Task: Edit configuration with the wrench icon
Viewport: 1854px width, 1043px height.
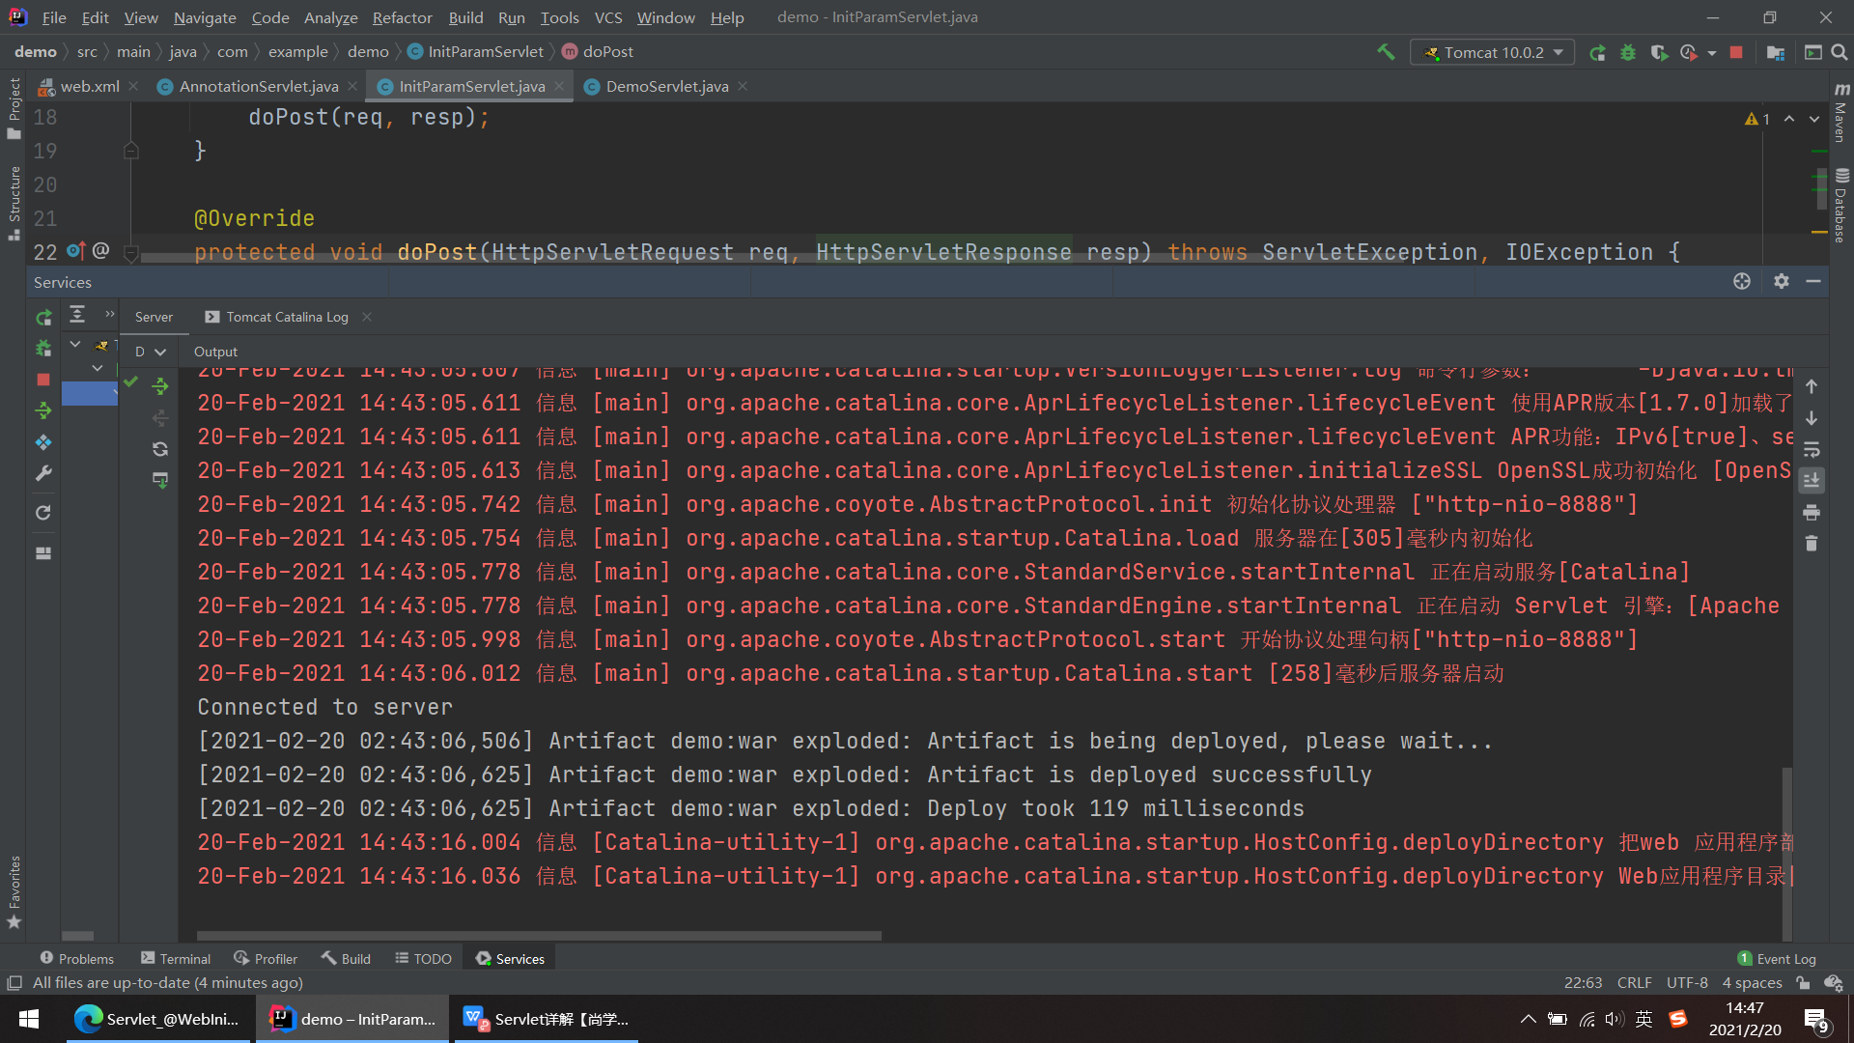Action: click(x=43, y=473)
